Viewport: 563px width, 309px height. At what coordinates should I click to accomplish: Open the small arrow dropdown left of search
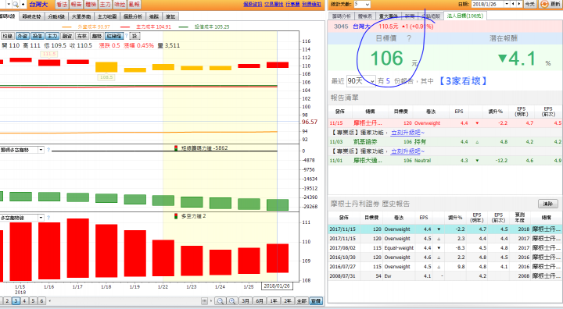pos(9,5)
